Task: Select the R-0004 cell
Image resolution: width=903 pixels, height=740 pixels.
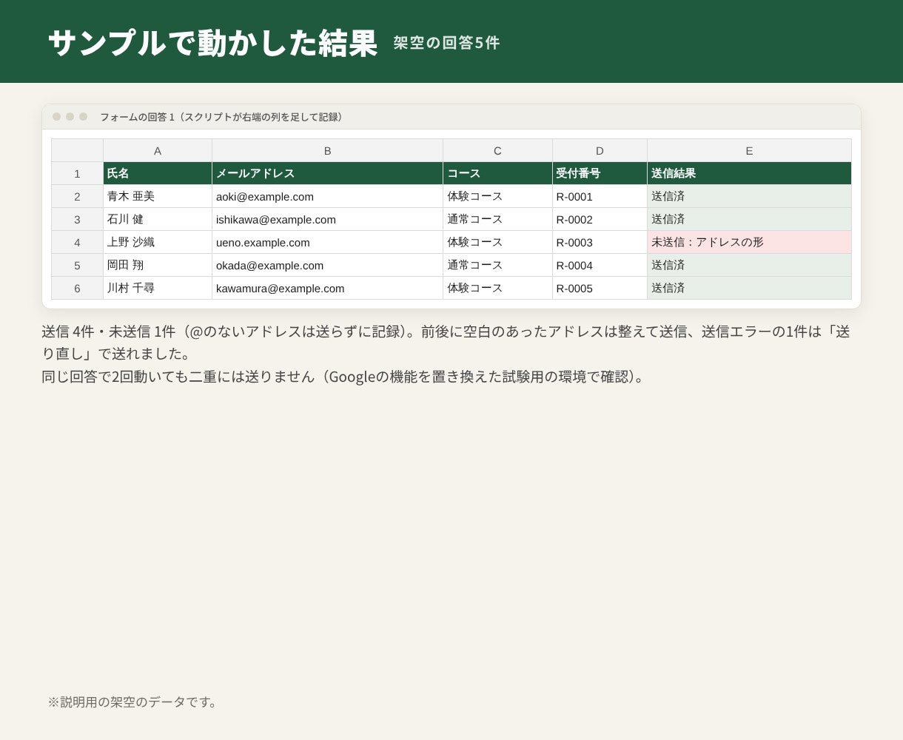Action: pos(600,265)
